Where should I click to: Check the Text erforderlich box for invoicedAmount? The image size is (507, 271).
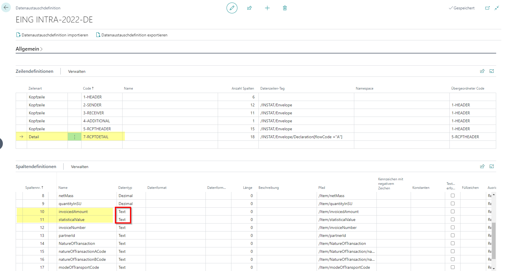tap(453, 211)
